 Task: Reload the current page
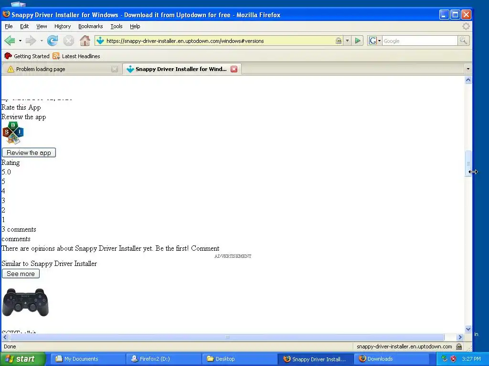53,41
